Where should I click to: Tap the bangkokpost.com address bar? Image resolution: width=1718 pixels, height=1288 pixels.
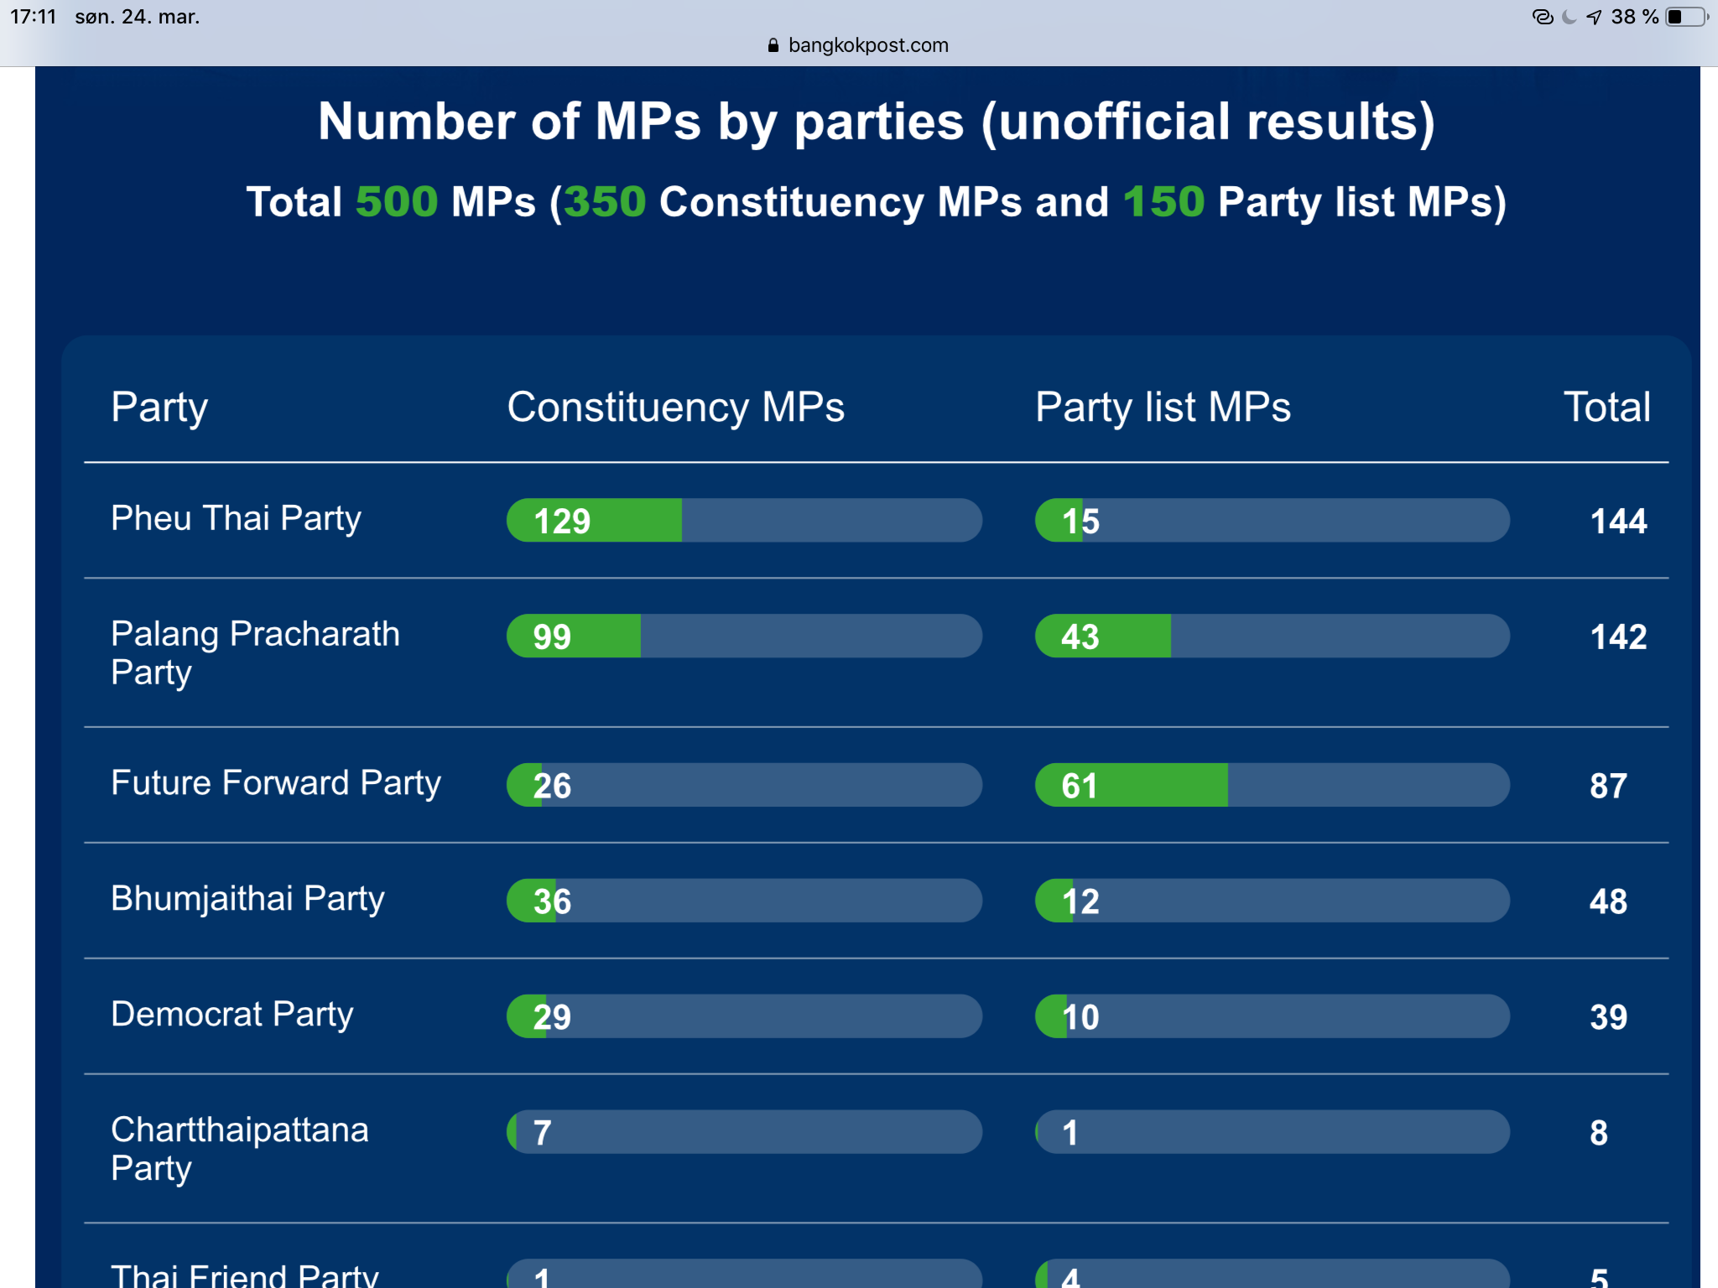tap(867, 45)
